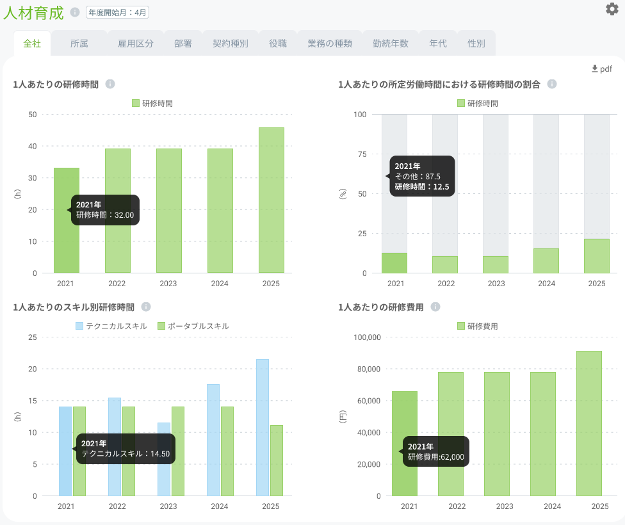Viewport: 625px width, 525px height.
Task: Click 2025 green ポータブルスキル bar
Action: [277, 460]
